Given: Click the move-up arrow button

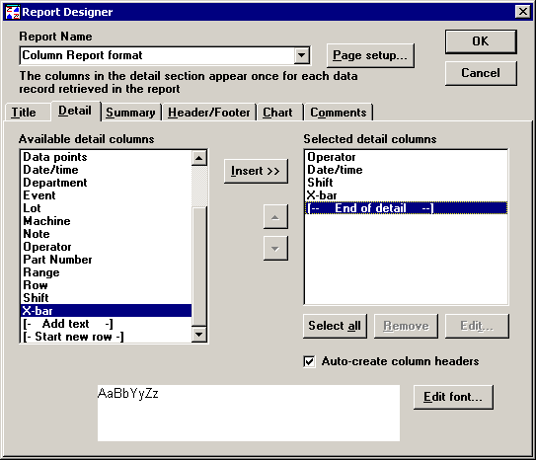Looking at the screenshot, I should [275, 216].
